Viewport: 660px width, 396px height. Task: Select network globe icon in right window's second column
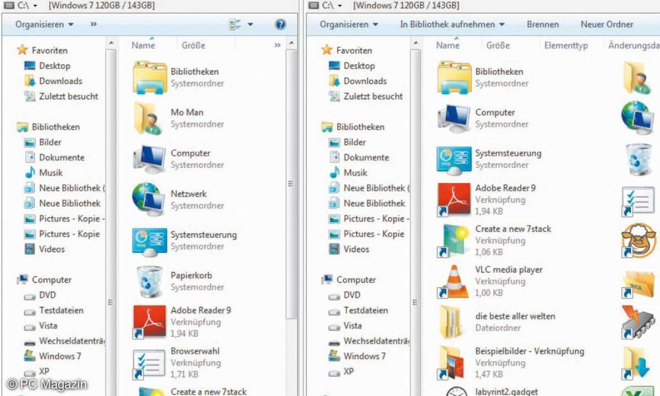click(638, 118)
